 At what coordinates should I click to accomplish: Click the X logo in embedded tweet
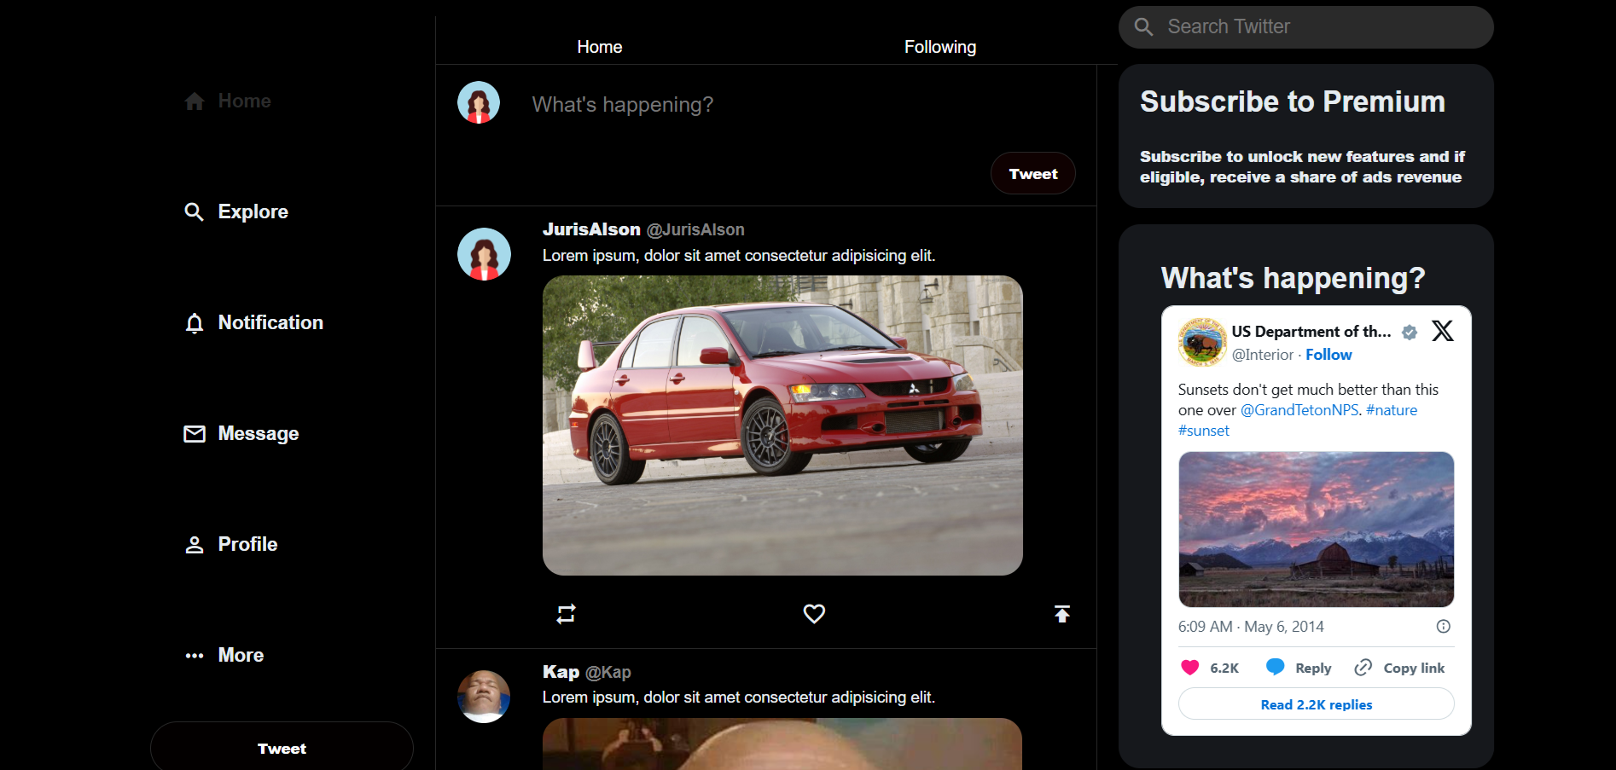coord(1443,331)
